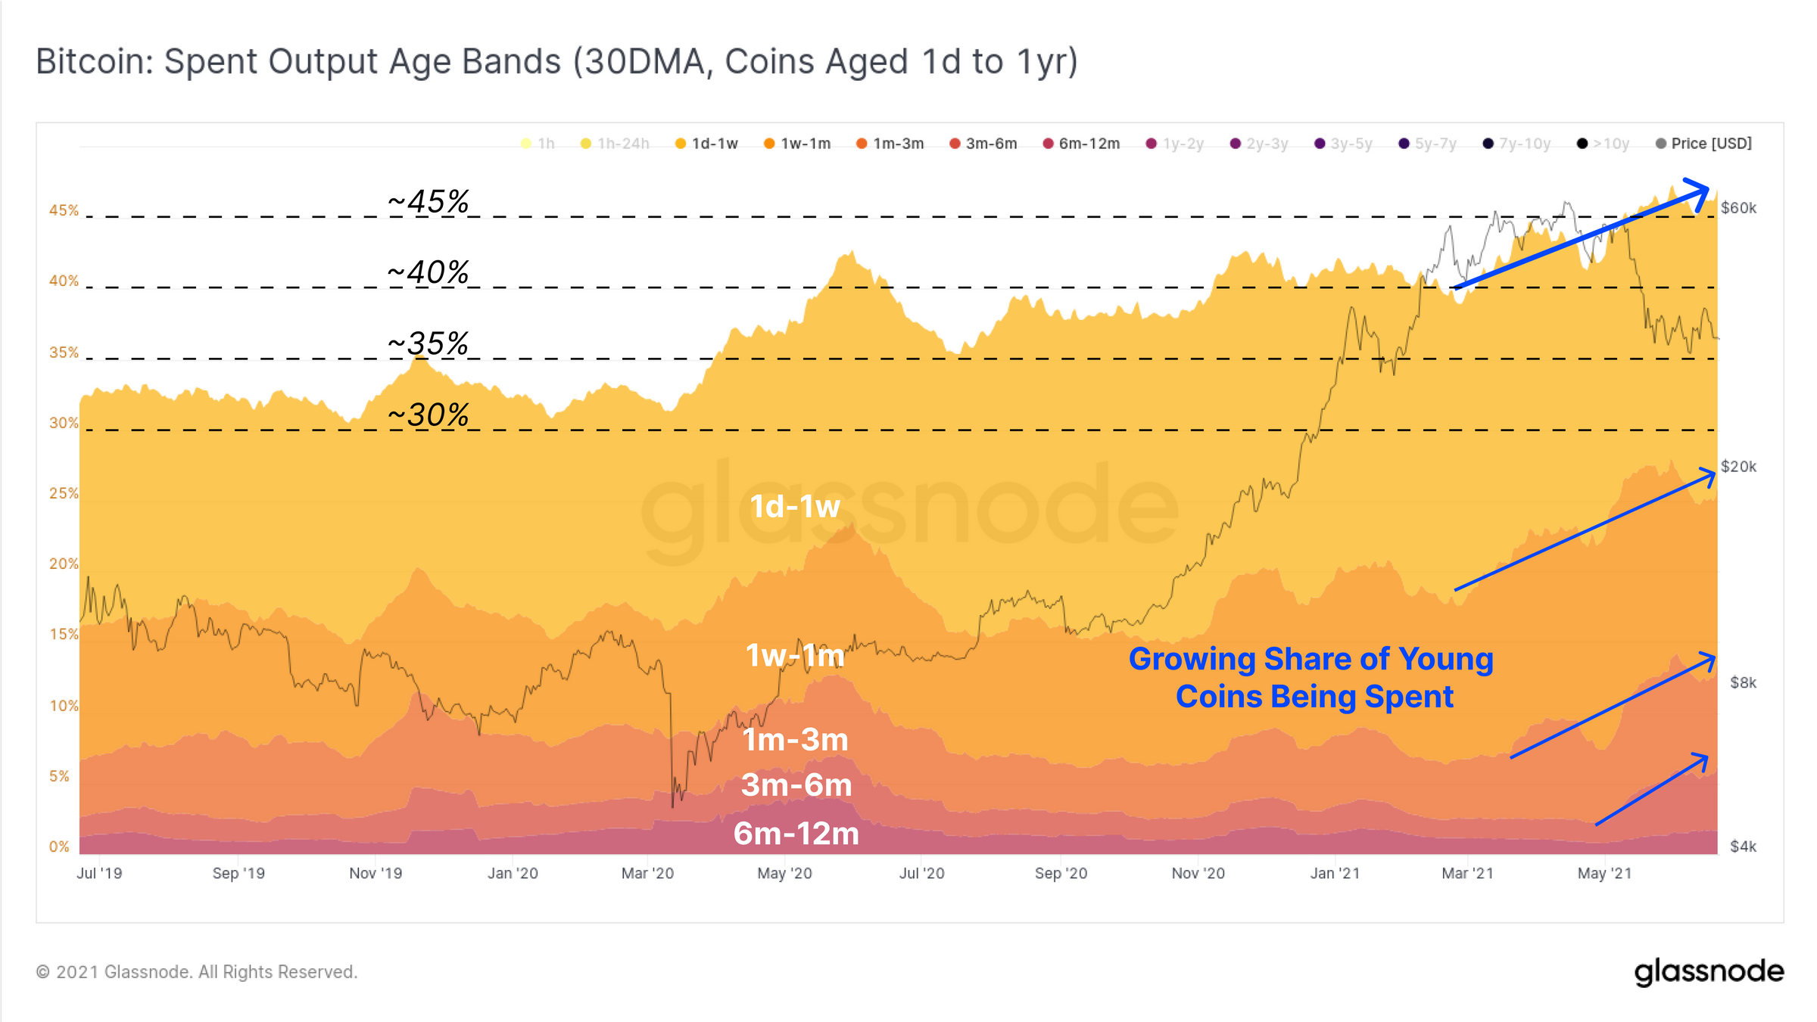
Task: Hide the 6m-12m legend series
Action: click(x=1081, y=144)
